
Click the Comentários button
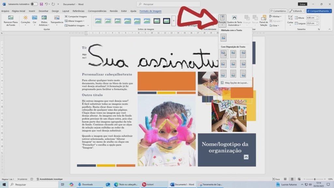point(278,11)
